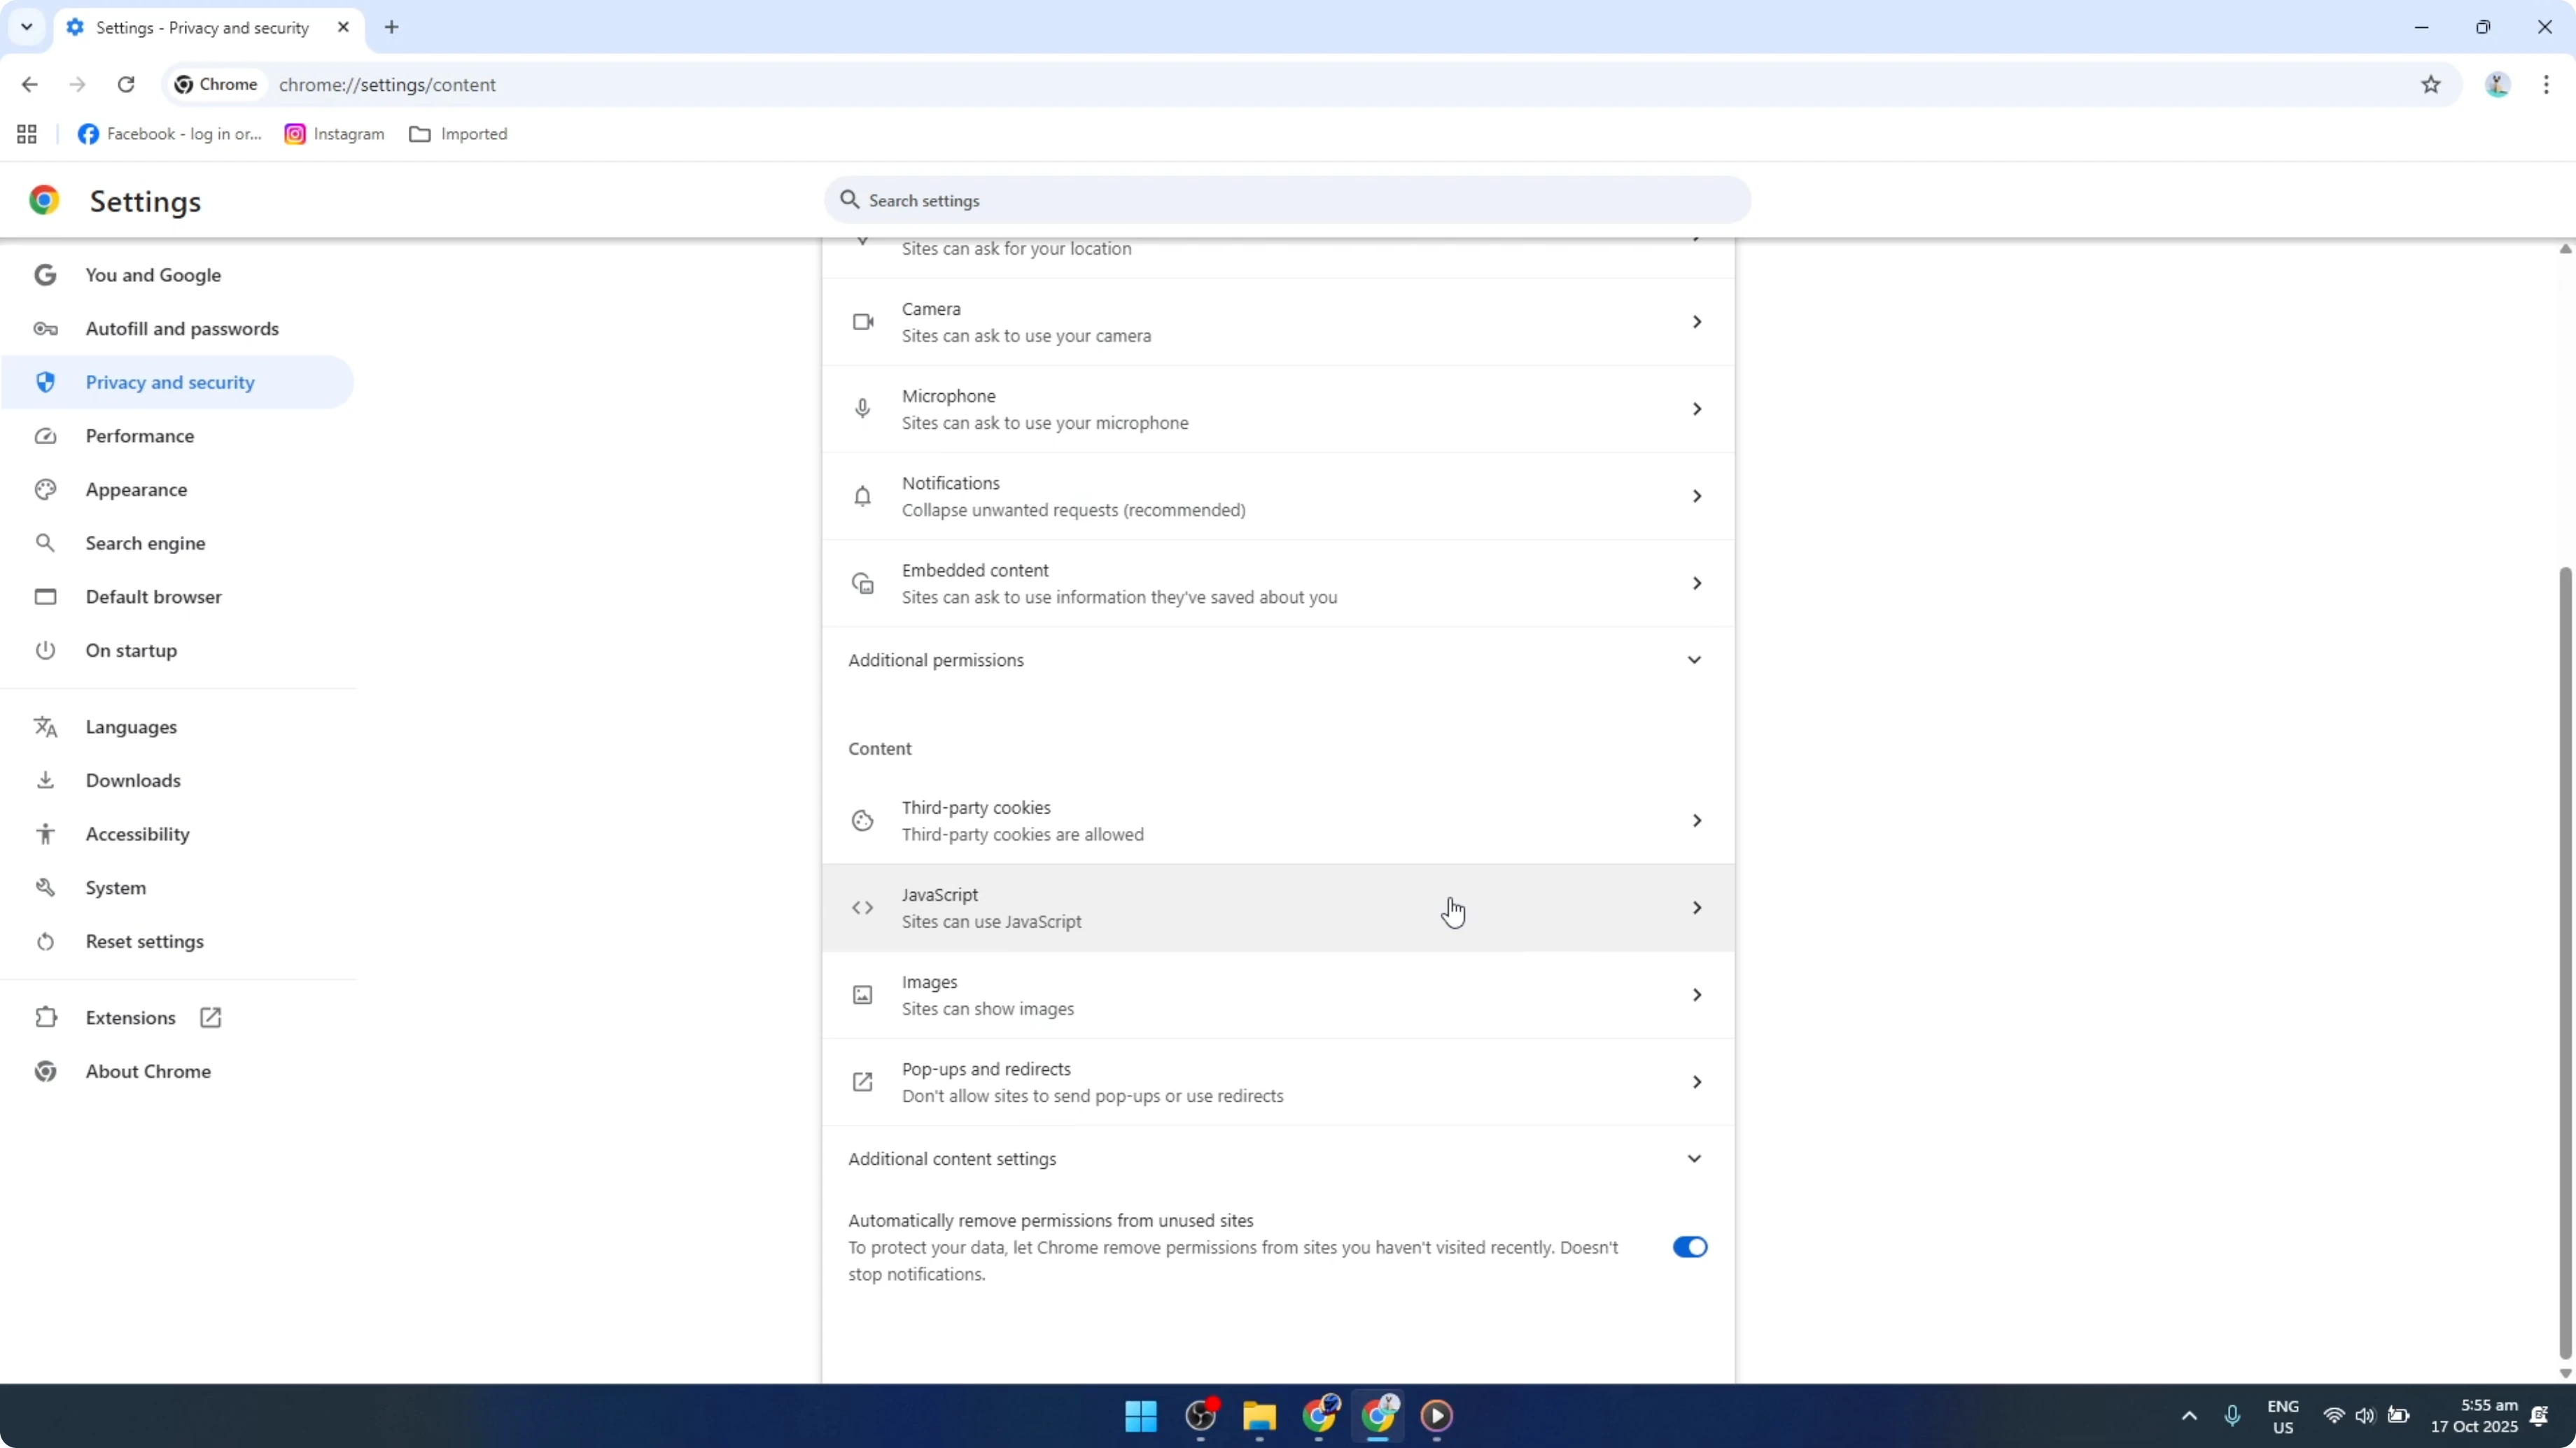Click the Microphone settings icon
The width and height of the screenshot is (2576, 1448).
862,408
